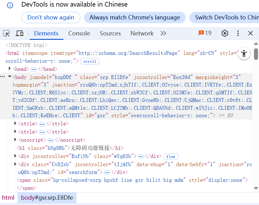The height and width of the screenshot is (205, 259).
Task: Toggle the flex badge on the div
Action: click(x=171, y=156)
